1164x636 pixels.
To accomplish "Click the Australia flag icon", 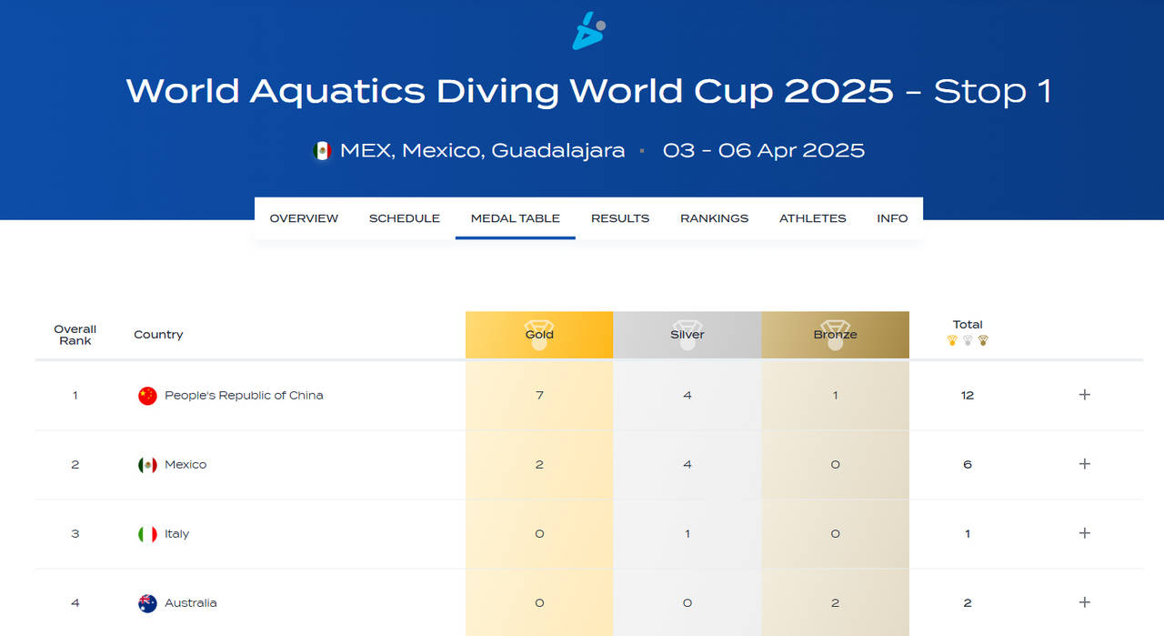I will click(x=147, y=603).
